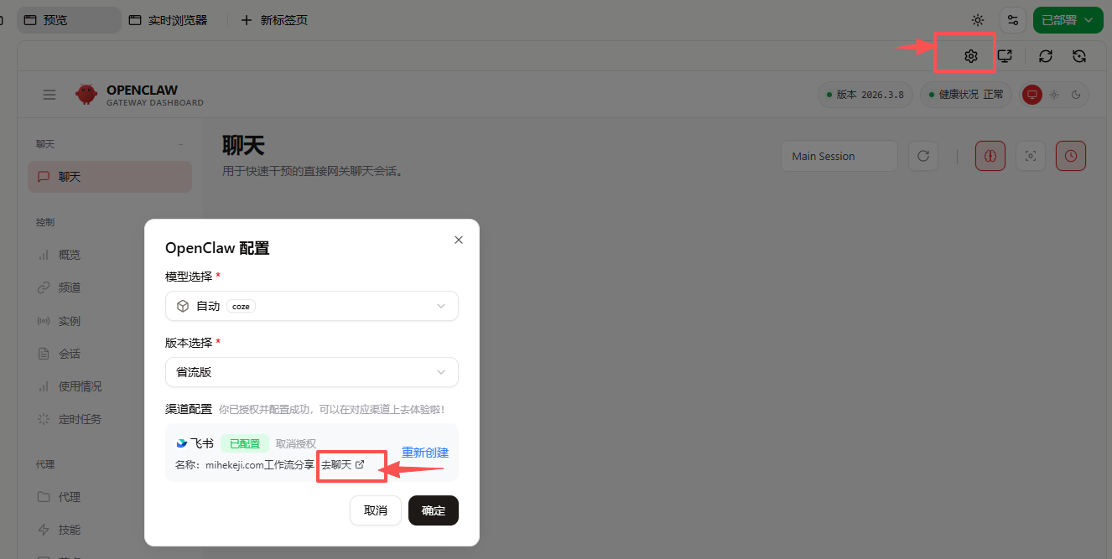Switch to the 预览 tab
The height and width of the screenshot is (559, 1112).
point(69,20)
